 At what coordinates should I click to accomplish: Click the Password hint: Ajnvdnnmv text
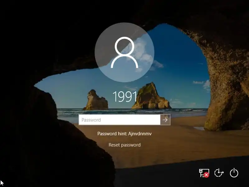pos(125,134)
